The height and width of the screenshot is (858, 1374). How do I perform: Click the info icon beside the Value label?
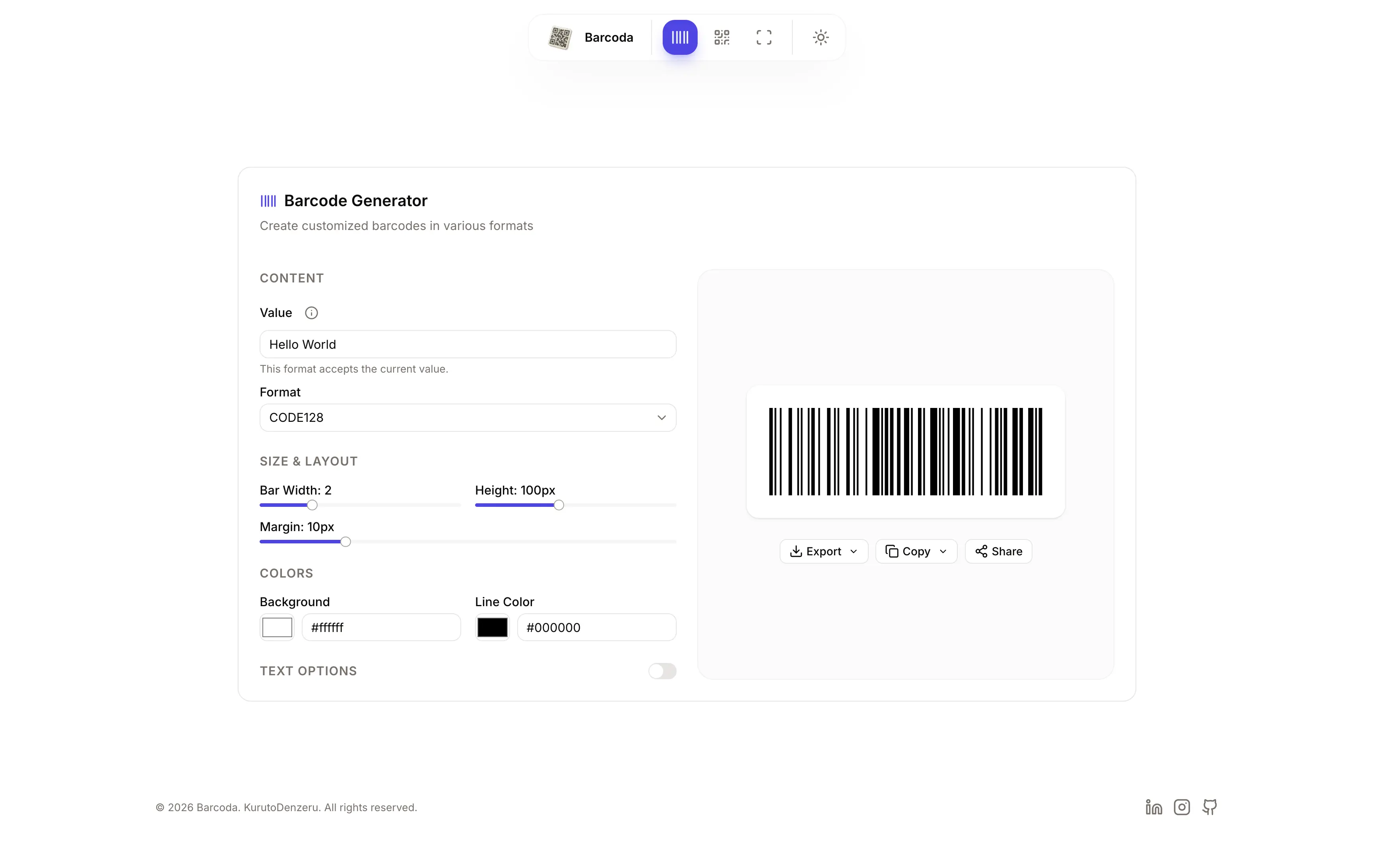[x=312, y=313]
